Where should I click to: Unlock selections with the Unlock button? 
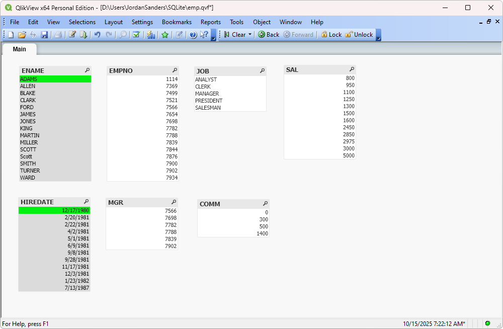360,34
